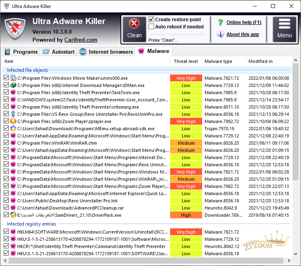This screenshot has width=301, height=266.
Task: Switch to the Autostart tab
Action: (x=58, y=52)
